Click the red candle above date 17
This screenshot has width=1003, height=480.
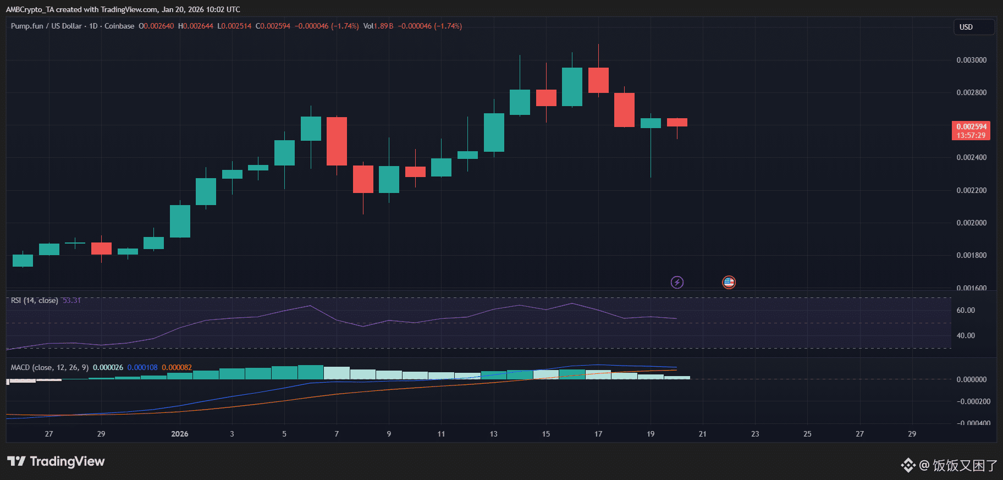598,80
